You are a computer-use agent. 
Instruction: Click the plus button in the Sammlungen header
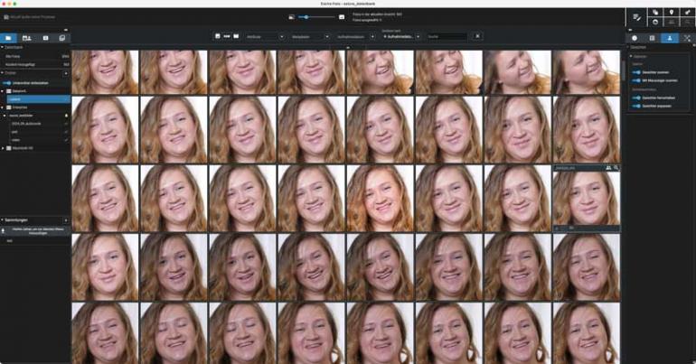tap(66, 220)
